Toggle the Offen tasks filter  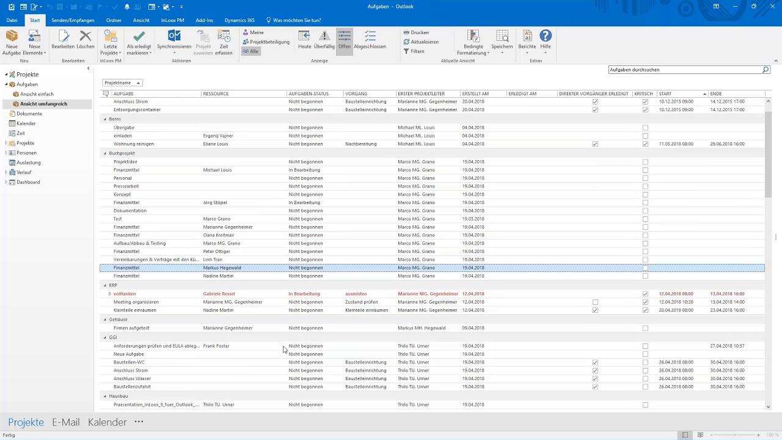point(345,40)
